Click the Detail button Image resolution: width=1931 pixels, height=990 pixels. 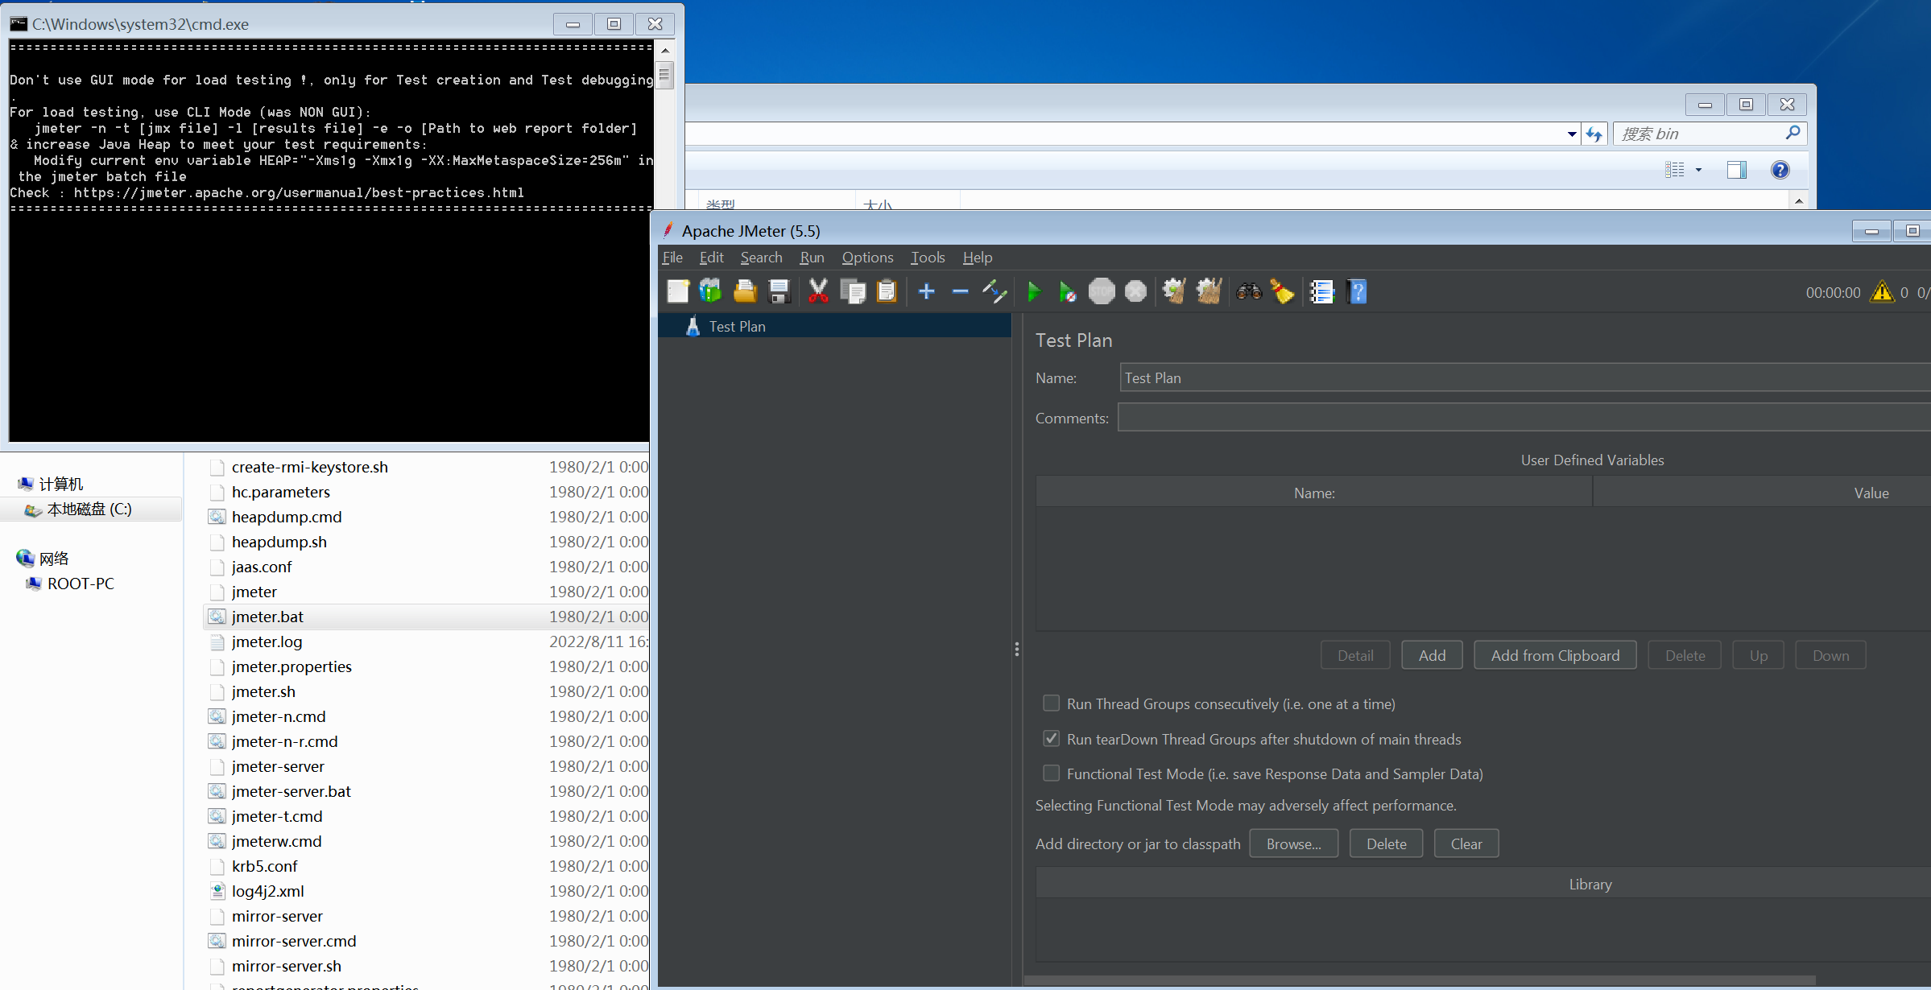1355,655
